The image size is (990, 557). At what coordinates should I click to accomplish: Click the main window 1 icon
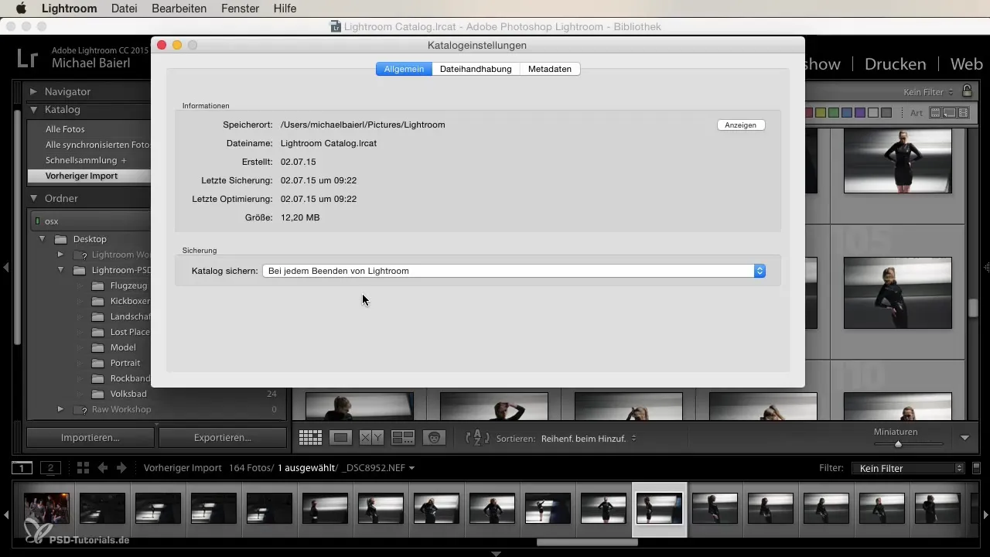[x=22, y=468]
